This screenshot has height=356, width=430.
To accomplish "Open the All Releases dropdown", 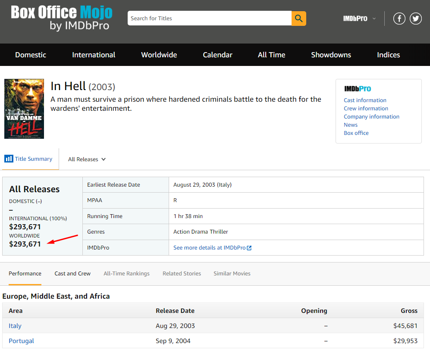I will (87, 159).
